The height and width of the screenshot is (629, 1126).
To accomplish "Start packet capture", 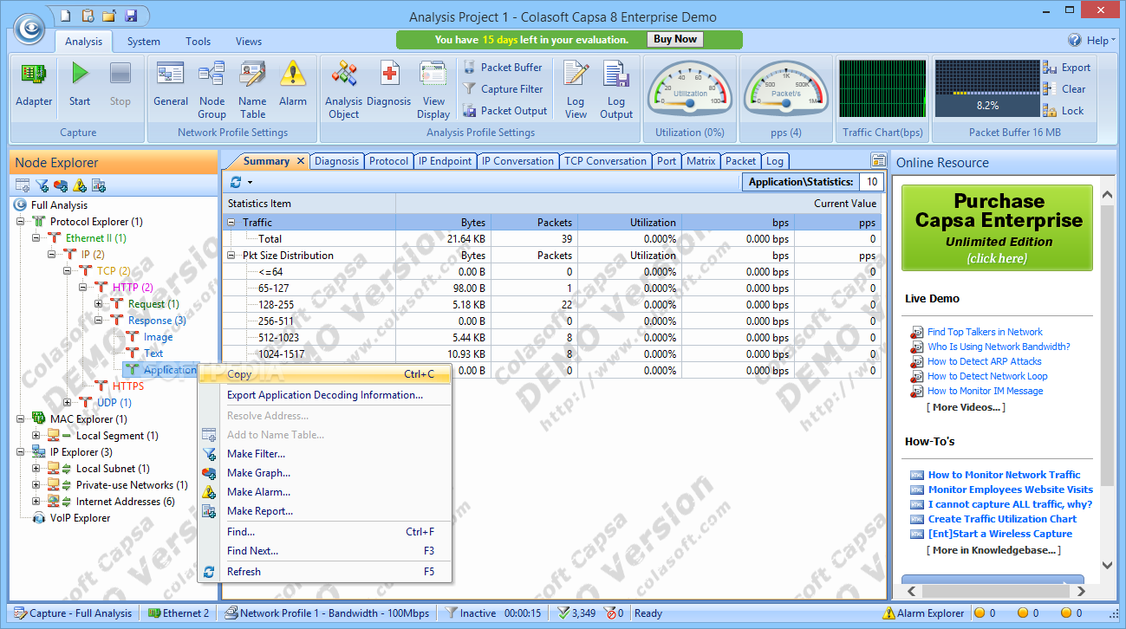I will click(x=80, y=85).
